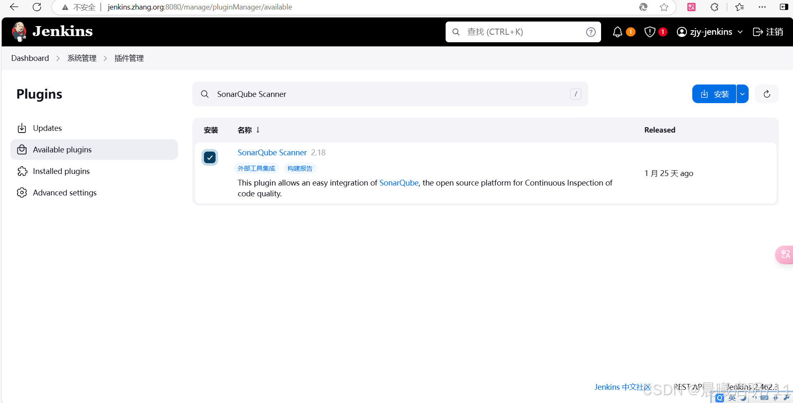Open search help question mark icon
Viewport: 793px width, 403px height.
[x=591, y=32]
